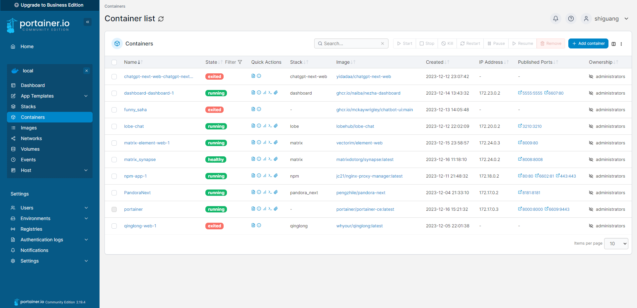This screenshot has width=637, height=308.
Task: Go to Networks
Action: coord(50,138)
